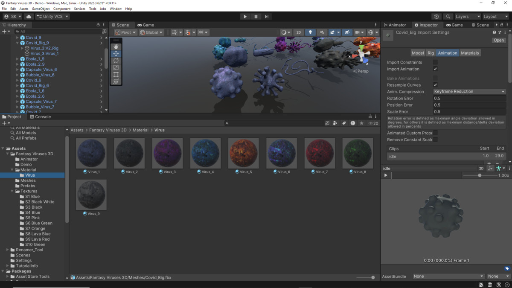Viewport: 512px width, 288px height.
Task: Open Anim. Compression Keyframe Reduction dropdown
Action: click(x=469, y=92)
